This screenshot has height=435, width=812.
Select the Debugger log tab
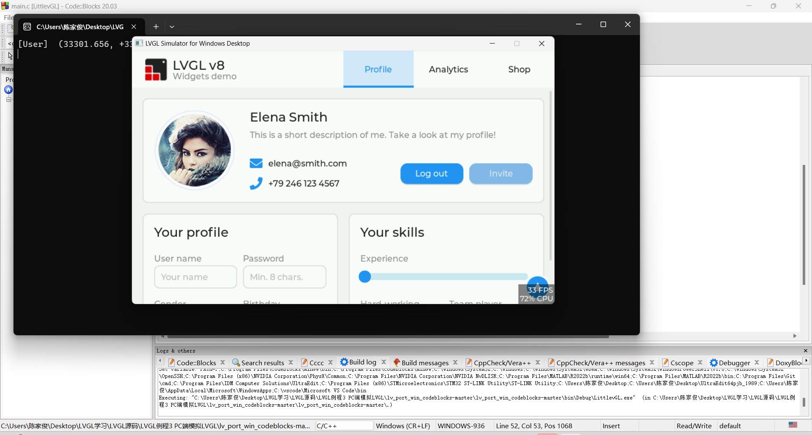click(734, 363)
